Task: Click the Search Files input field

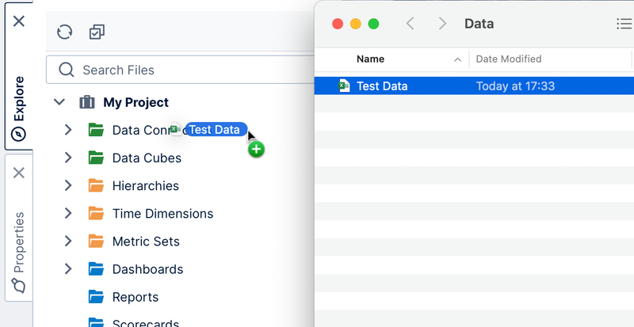Action: tap(180, 70)
